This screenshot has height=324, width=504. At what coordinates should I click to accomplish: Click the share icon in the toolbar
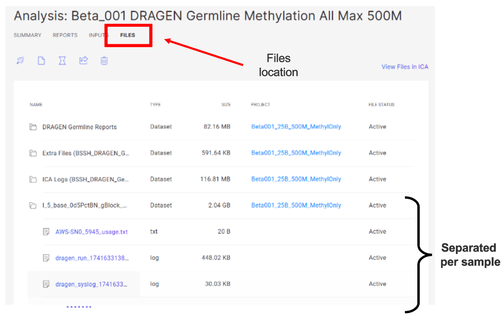coord(83,61)
